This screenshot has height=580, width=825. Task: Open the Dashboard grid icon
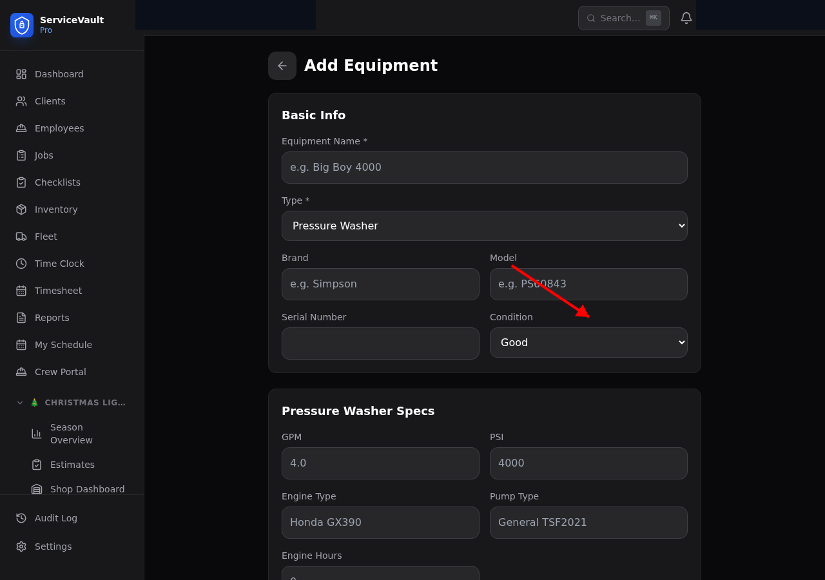pos(21,73)
